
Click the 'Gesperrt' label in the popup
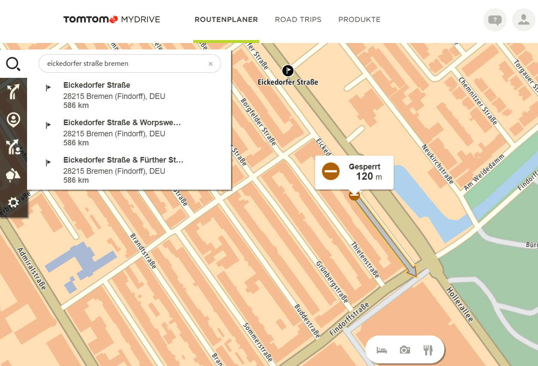pyautogui.click(x=365, y=167)
